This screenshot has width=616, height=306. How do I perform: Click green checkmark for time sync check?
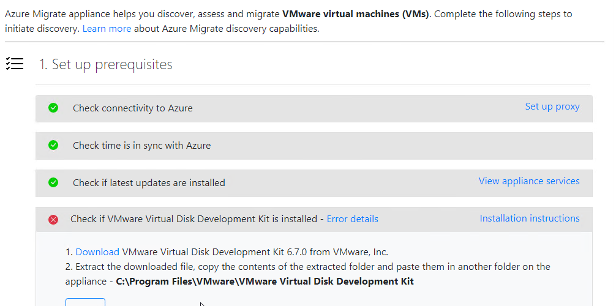coord(53,146)
